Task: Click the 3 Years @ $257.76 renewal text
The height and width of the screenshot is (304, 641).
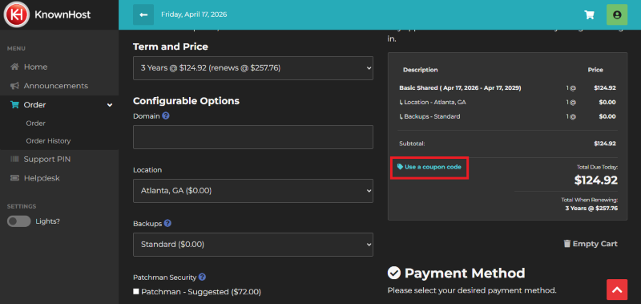Action: 591,209
